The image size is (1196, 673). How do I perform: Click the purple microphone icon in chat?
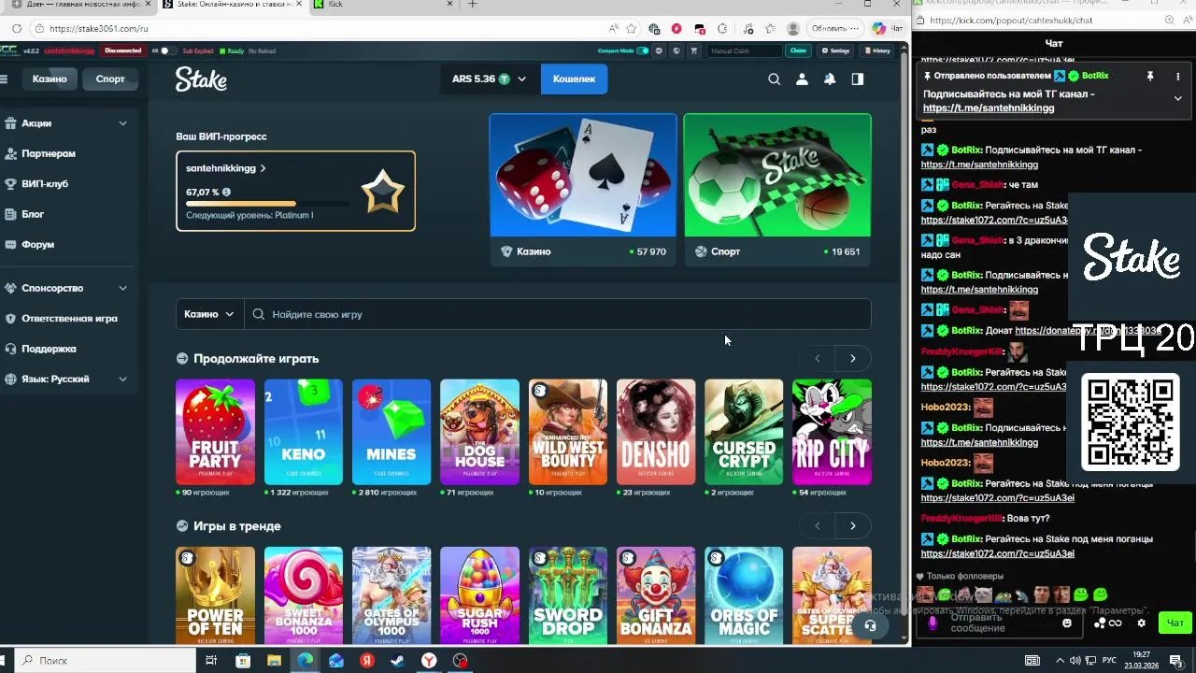point(932,623)
